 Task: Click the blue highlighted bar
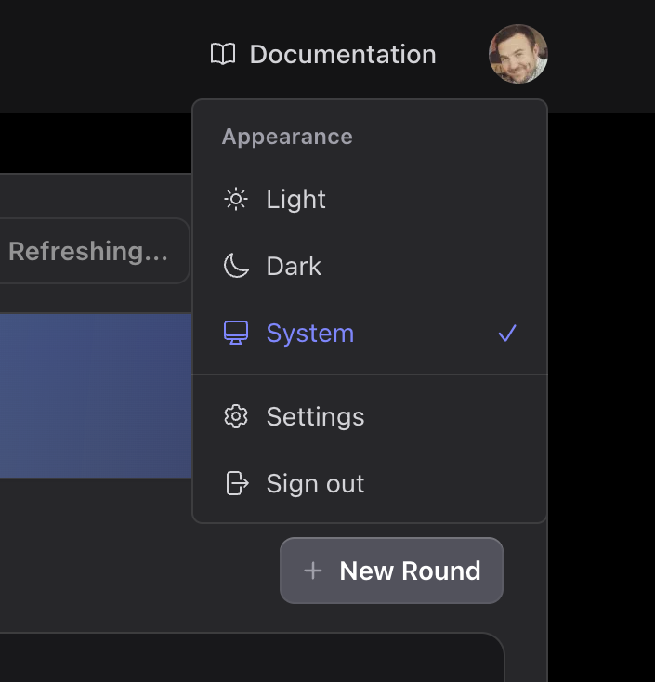pyautogui.click(x=93, y=395)
